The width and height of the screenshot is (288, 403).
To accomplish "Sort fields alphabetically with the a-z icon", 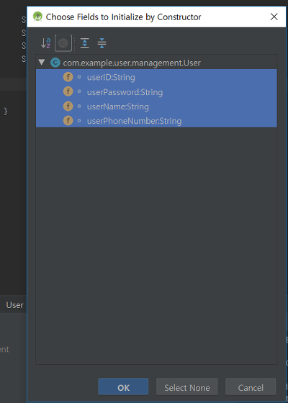I will pos(46,43).
